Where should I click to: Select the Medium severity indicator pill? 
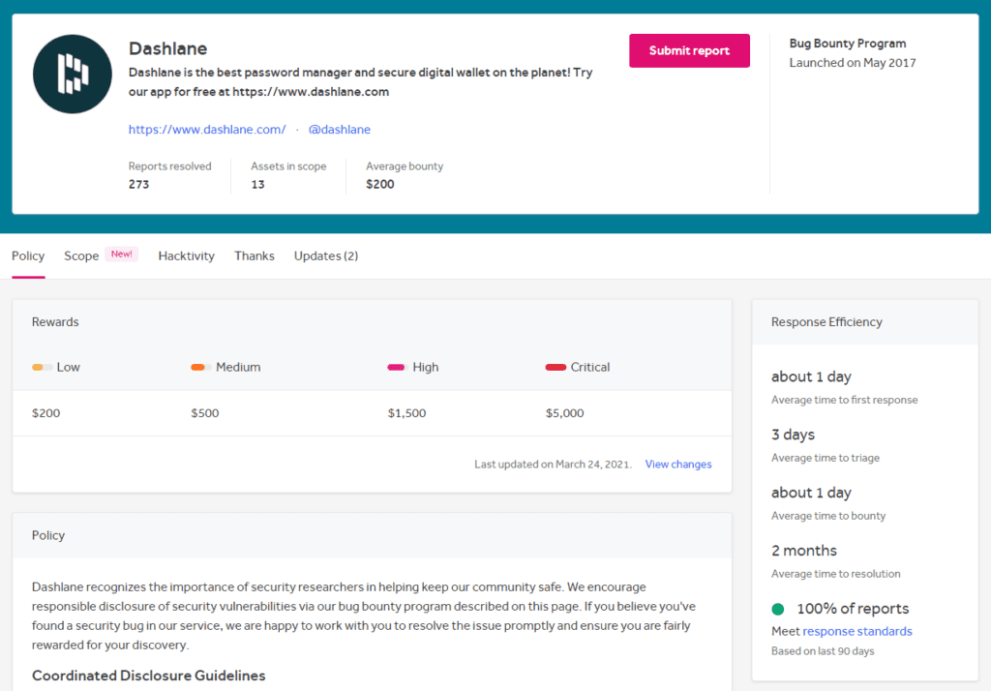200,367
